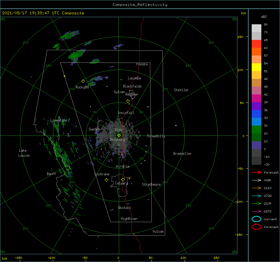The height and width of the screenshot is (262, 280).
Task: Click the 2021/05/17 19:39:47 UTC timestamp
Action: pos(31,13)
